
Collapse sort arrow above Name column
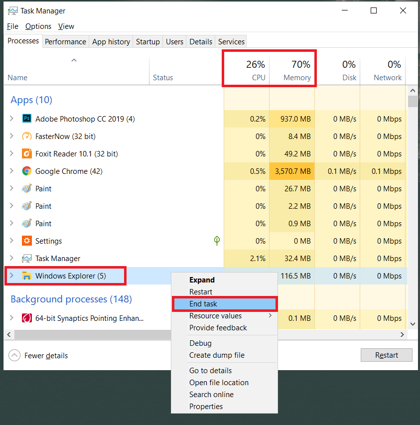coord(74,60)
